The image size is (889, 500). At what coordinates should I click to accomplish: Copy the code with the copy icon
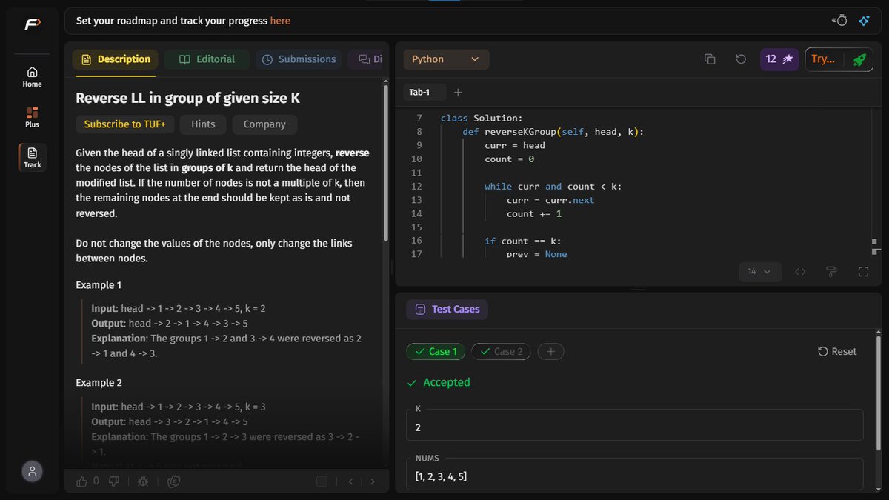coord(710,59)
